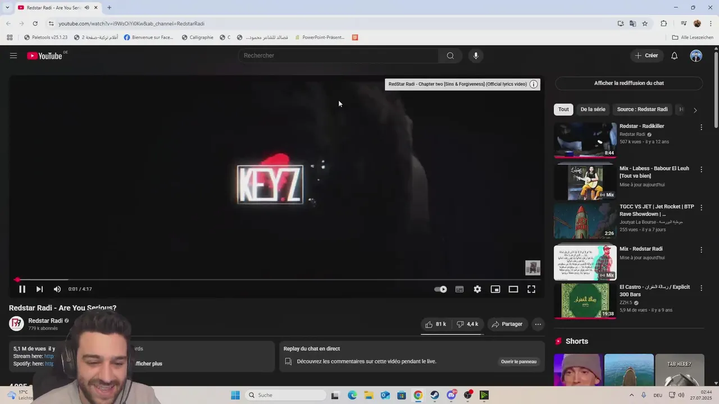Mute the video volume
The image size is (719, 404).
coord(57,289)
